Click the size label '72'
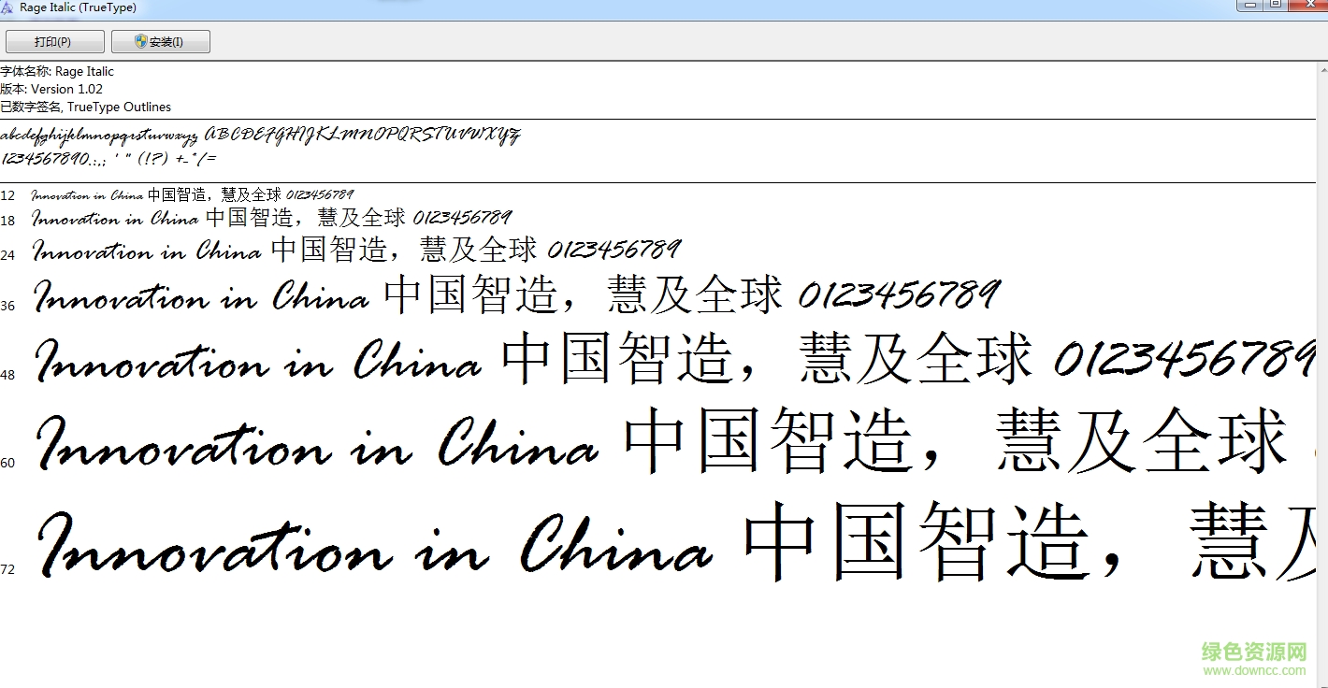This screenshot has width=1328, height=688. point(7,569)
